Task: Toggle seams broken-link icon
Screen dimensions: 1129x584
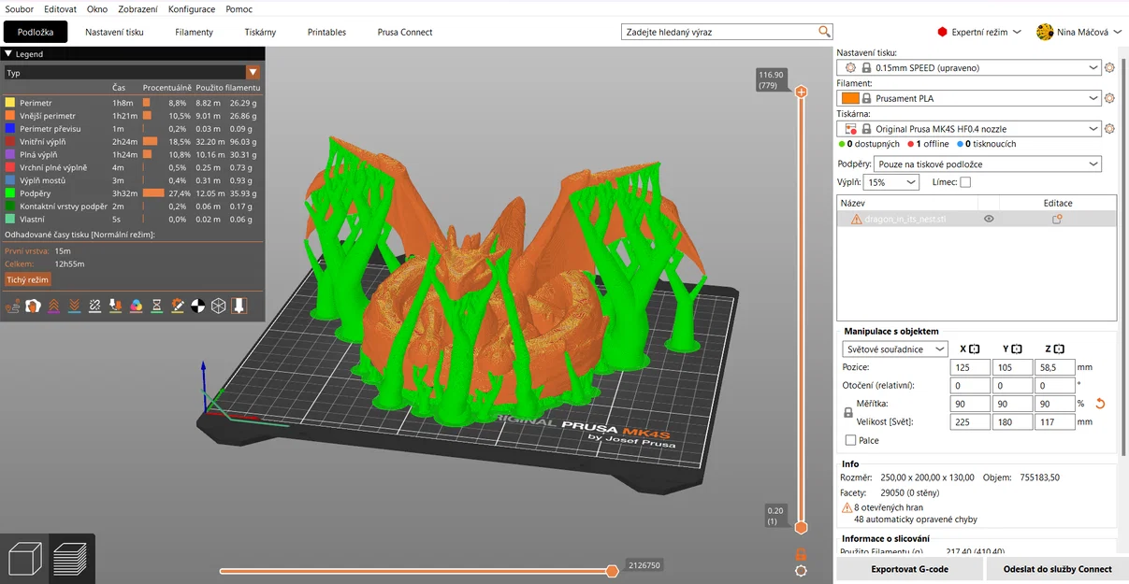Action: (x=94, y=306)
